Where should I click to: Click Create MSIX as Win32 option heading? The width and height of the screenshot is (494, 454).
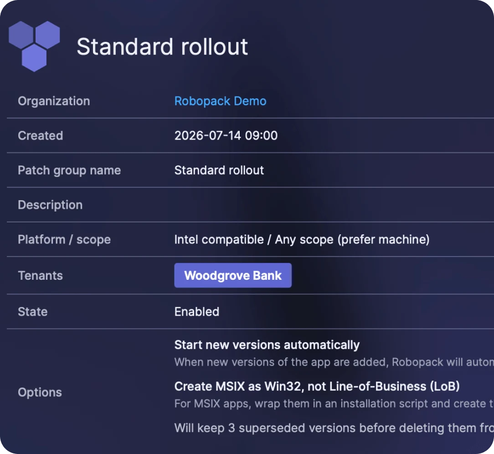(317, 386)
